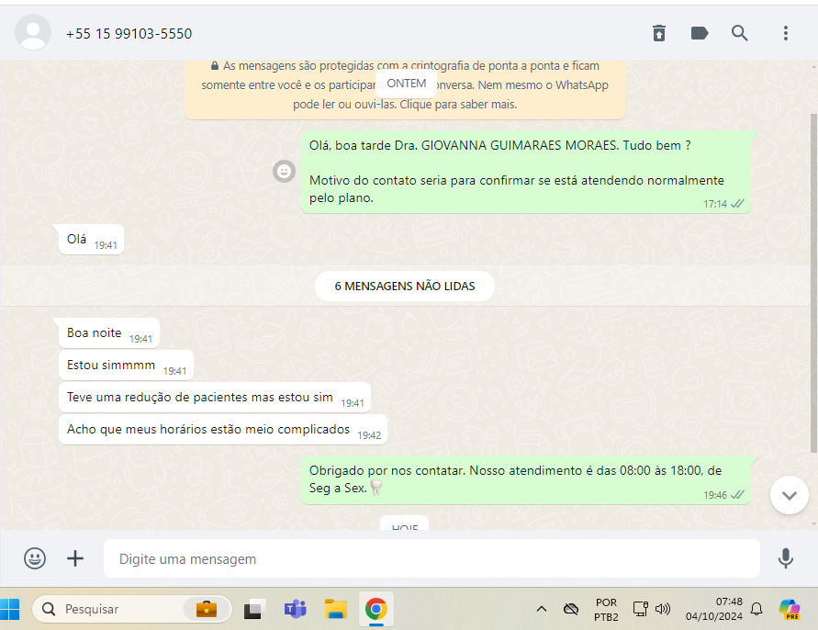Click the 'Digite uma mensagem' input field
The image size is (818, 630).
click(x=431, y=558)
